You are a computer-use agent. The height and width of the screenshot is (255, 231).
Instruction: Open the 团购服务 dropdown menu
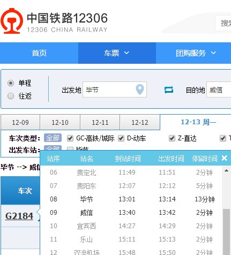coord(196,53)
